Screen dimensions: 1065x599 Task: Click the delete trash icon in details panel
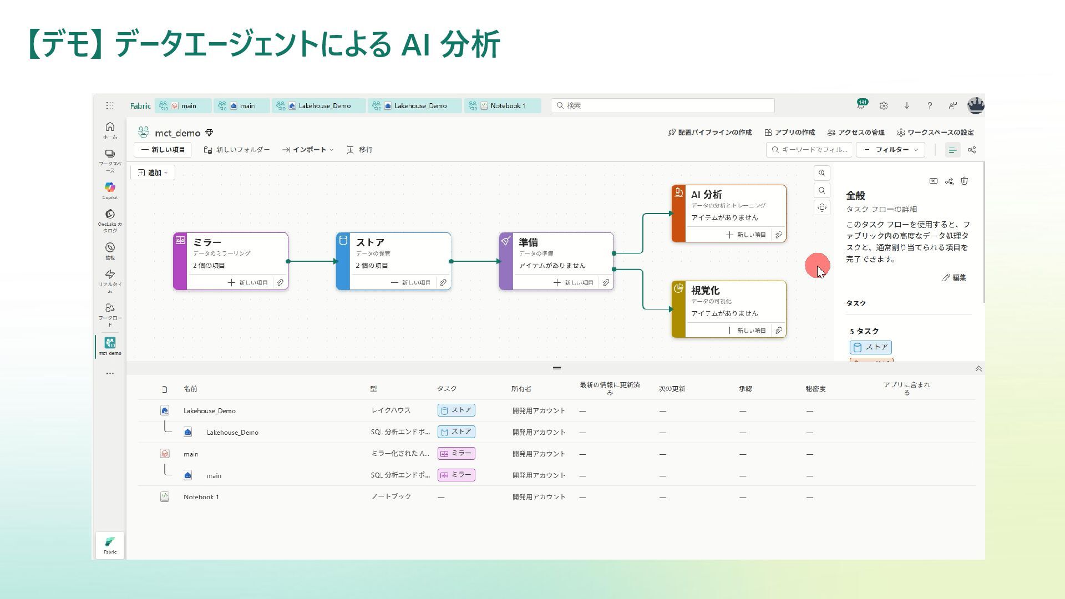964,181
